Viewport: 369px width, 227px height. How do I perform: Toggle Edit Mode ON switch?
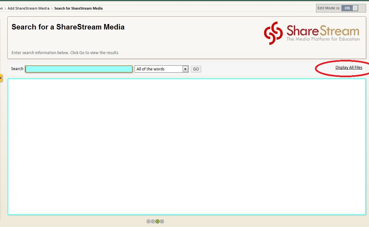[x=350, y=8]
